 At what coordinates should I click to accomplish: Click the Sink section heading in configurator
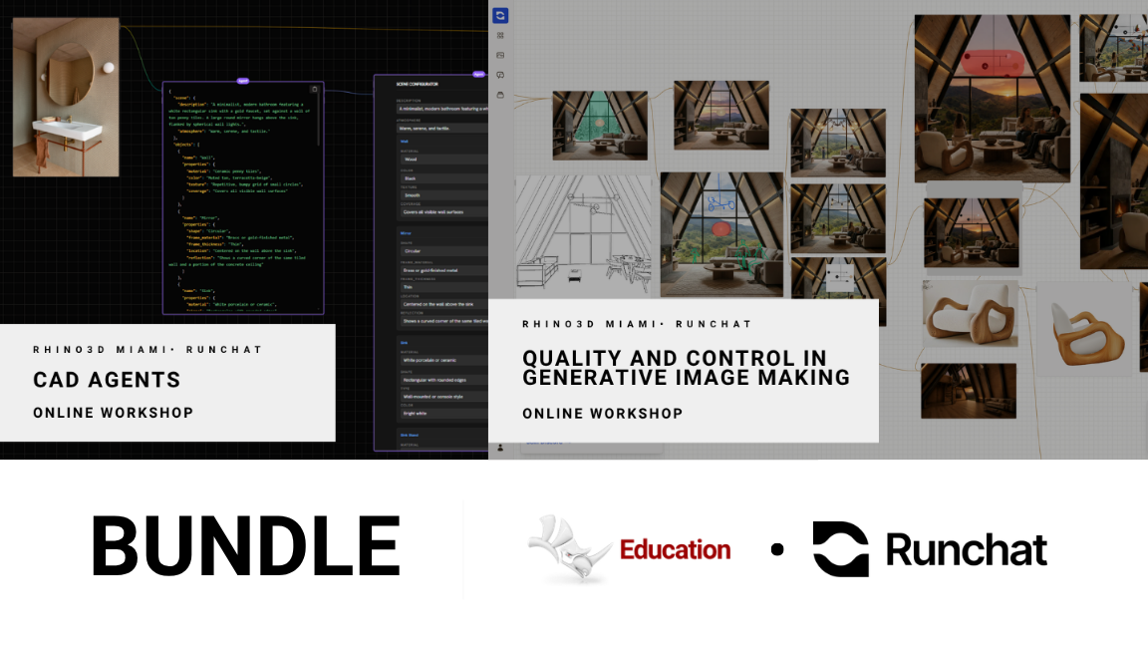(x=405, y=343)
